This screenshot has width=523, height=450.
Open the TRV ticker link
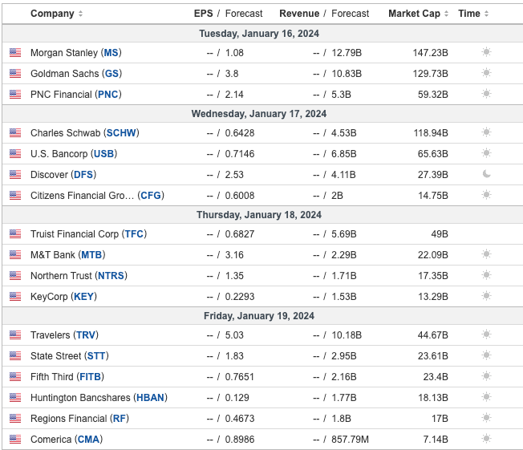(x=86, y=335)
